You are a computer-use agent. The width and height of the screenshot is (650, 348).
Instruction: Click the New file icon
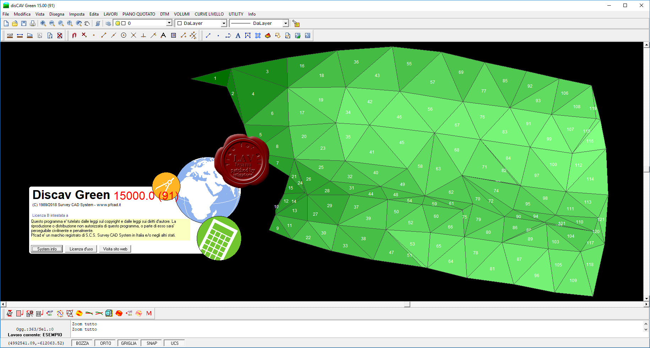pyautogui.click(x=6, y=23)
